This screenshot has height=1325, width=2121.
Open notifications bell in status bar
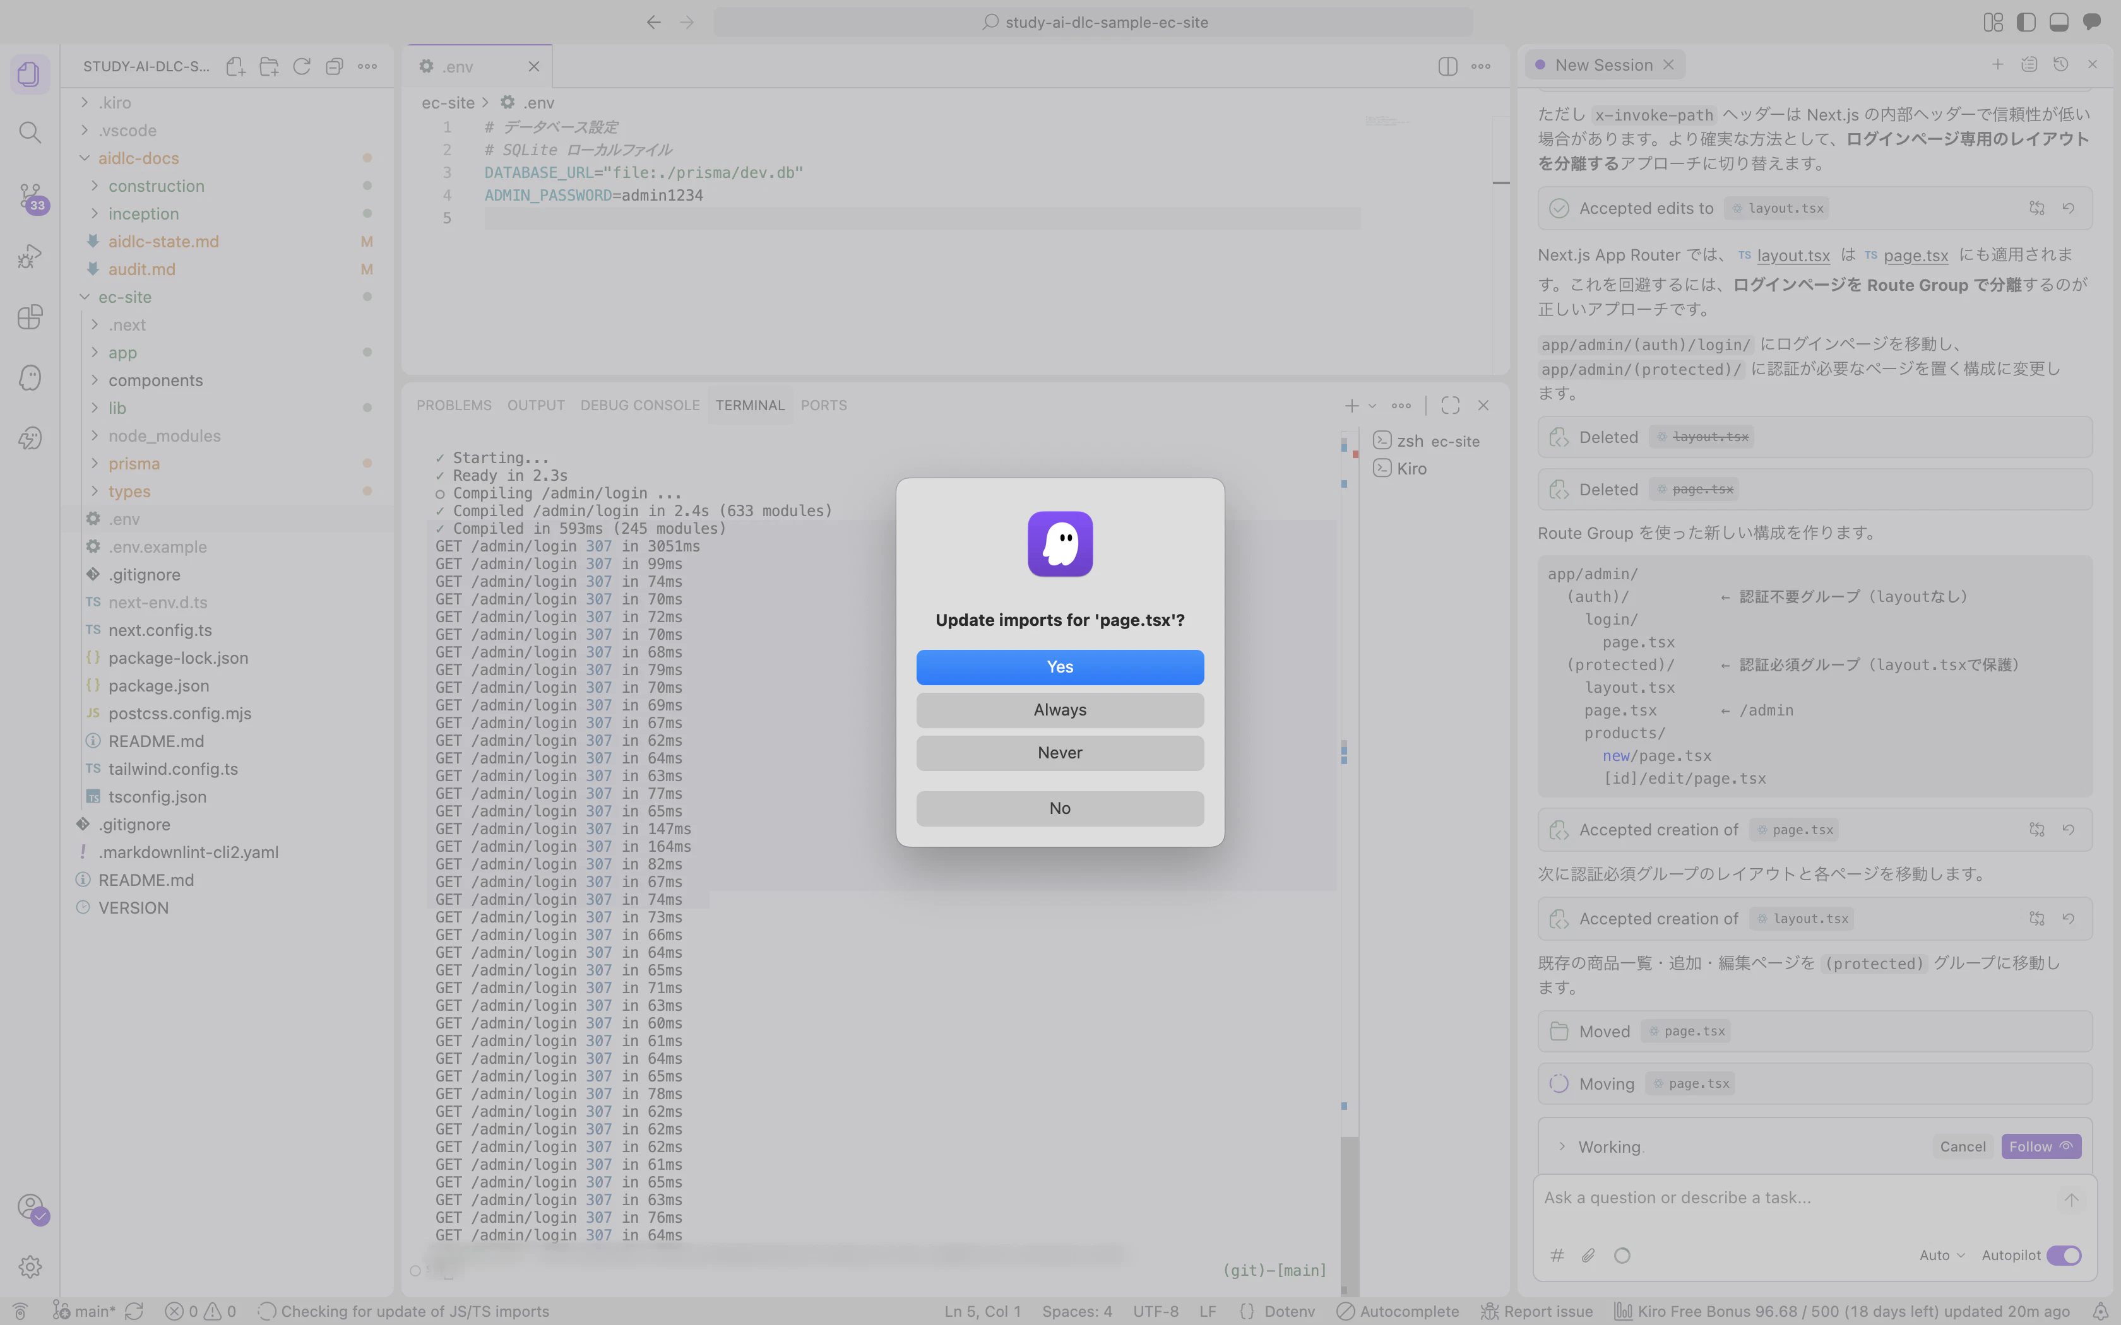pos(2100,1311)
